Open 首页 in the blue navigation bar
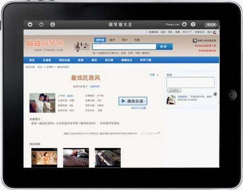Screen dimensions: 243x190 point(32,60)
